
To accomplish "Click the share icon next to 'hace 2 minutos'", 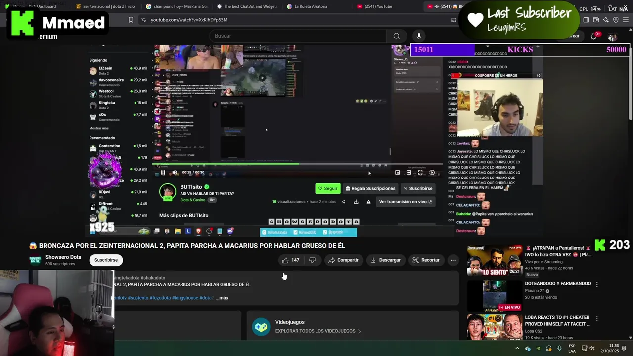I will coord(343,202).
